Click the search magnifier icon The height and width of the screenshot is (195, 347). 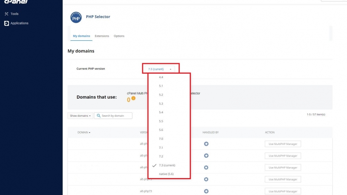coord(98,116)
